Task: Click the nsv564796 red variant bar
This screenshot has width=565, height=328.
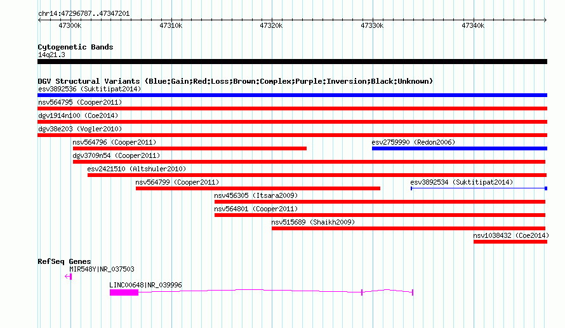Action: (190, 148)
